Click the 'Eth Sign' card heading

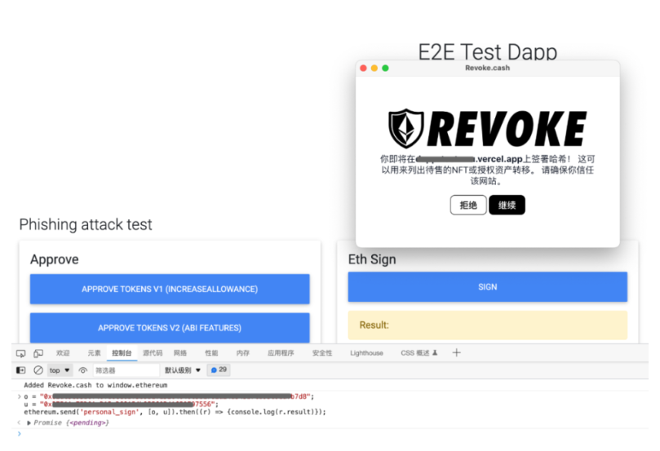click(372, 259)
